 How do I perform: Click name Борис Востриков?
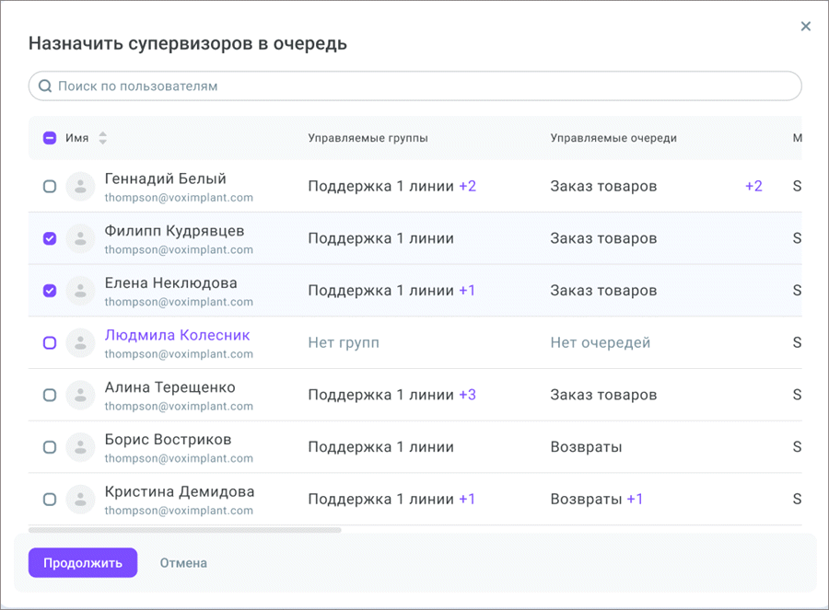pos(169,440)
